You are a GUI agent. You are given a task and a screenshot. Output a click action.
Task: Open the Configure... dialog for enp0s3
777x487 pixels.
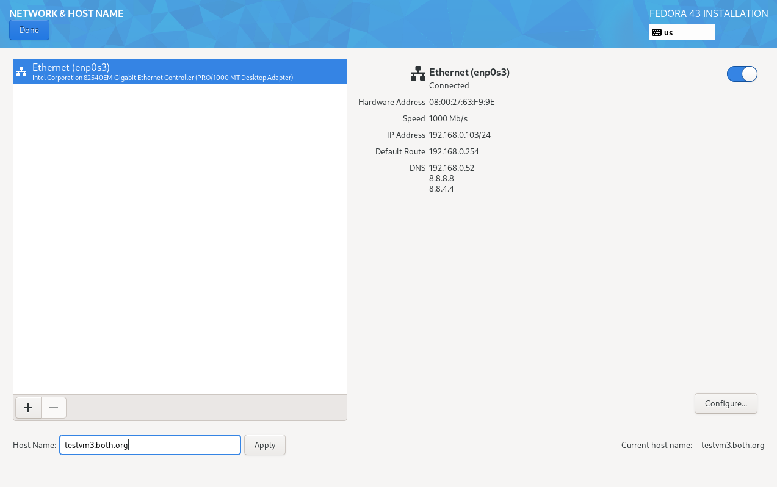click(x=725, y=403)
